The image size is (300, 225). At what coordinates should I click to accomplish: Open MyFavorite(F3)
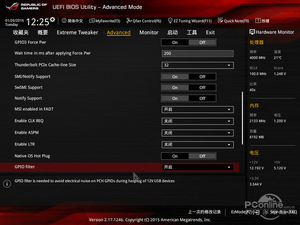pos(107,21)
